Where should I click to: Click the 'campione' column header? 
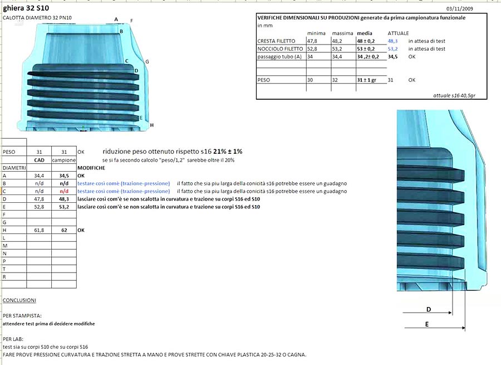[64, 160]
